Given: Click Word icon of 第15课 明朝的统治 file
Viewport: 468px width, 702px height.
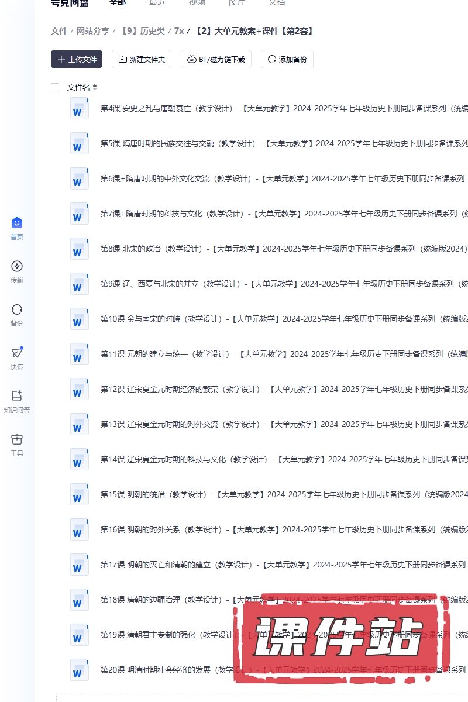Looking at the screenshot, I should click(80, 494).
